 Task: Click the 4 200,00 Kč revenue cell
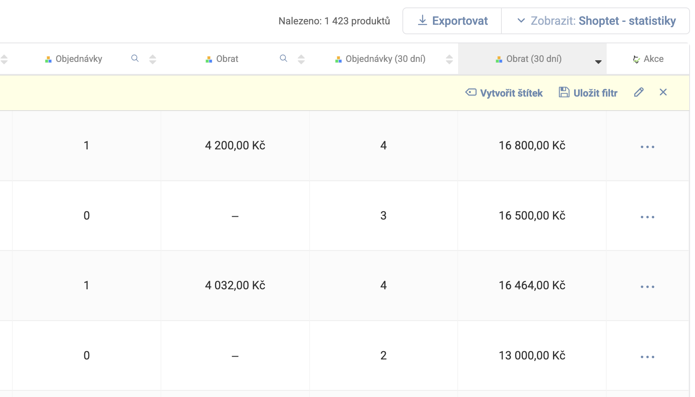click(x=235, y=146)
